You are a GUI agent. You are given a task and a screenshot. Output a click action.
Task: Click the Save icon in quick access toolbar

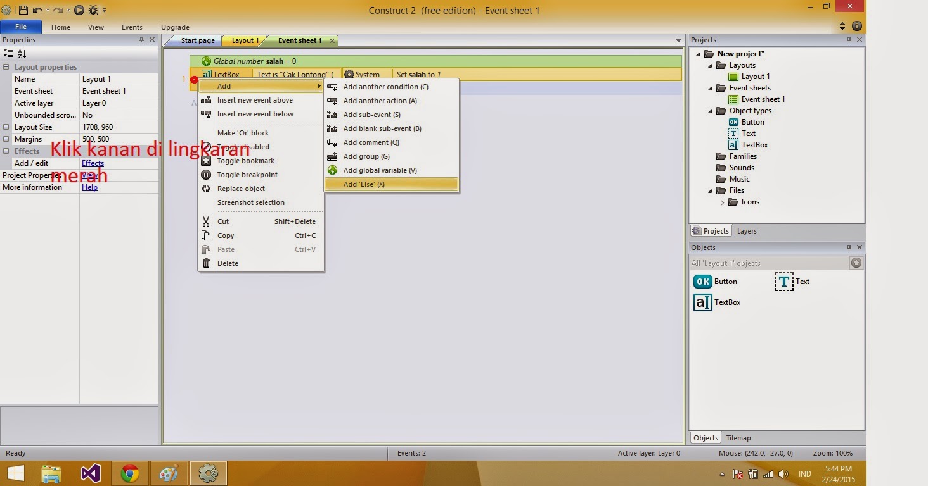coord(23,10)
